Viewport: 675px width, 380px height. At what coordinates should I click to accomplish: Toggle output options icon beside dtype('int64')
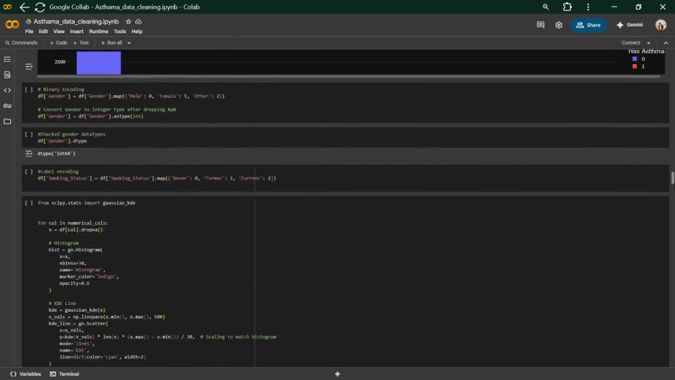(29, 153)
